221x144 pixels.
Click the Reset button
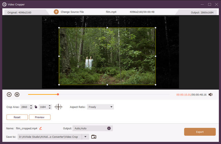coord(17,117)
